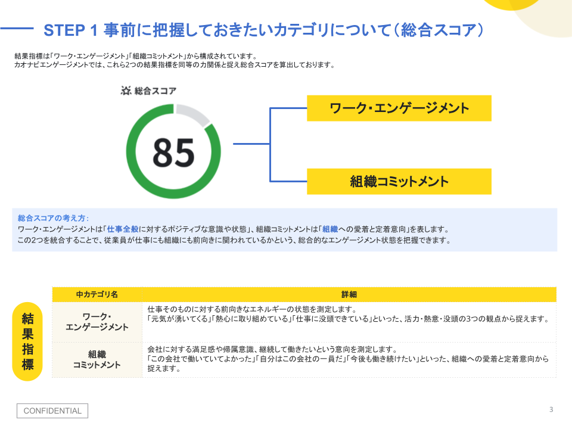Click the page number 3
Screen dimensions: 572x429
click(x=551, y=410)
